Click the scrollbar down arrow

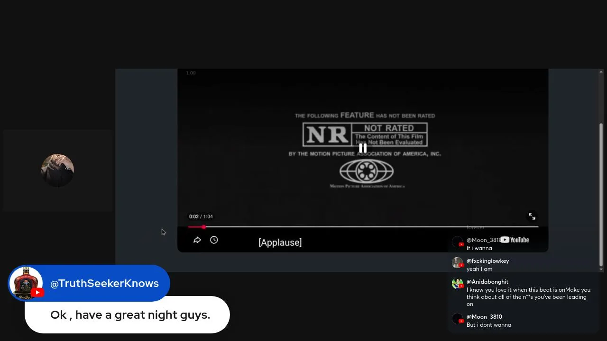point(601,269)
